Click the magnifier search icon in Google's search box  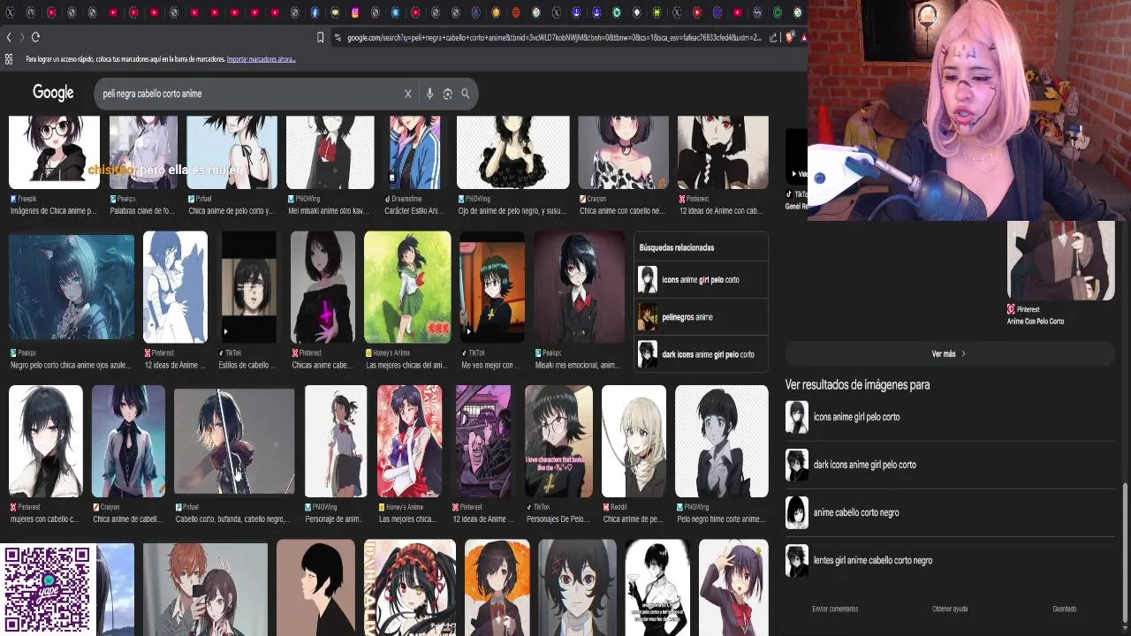click(x=465, y=94)
